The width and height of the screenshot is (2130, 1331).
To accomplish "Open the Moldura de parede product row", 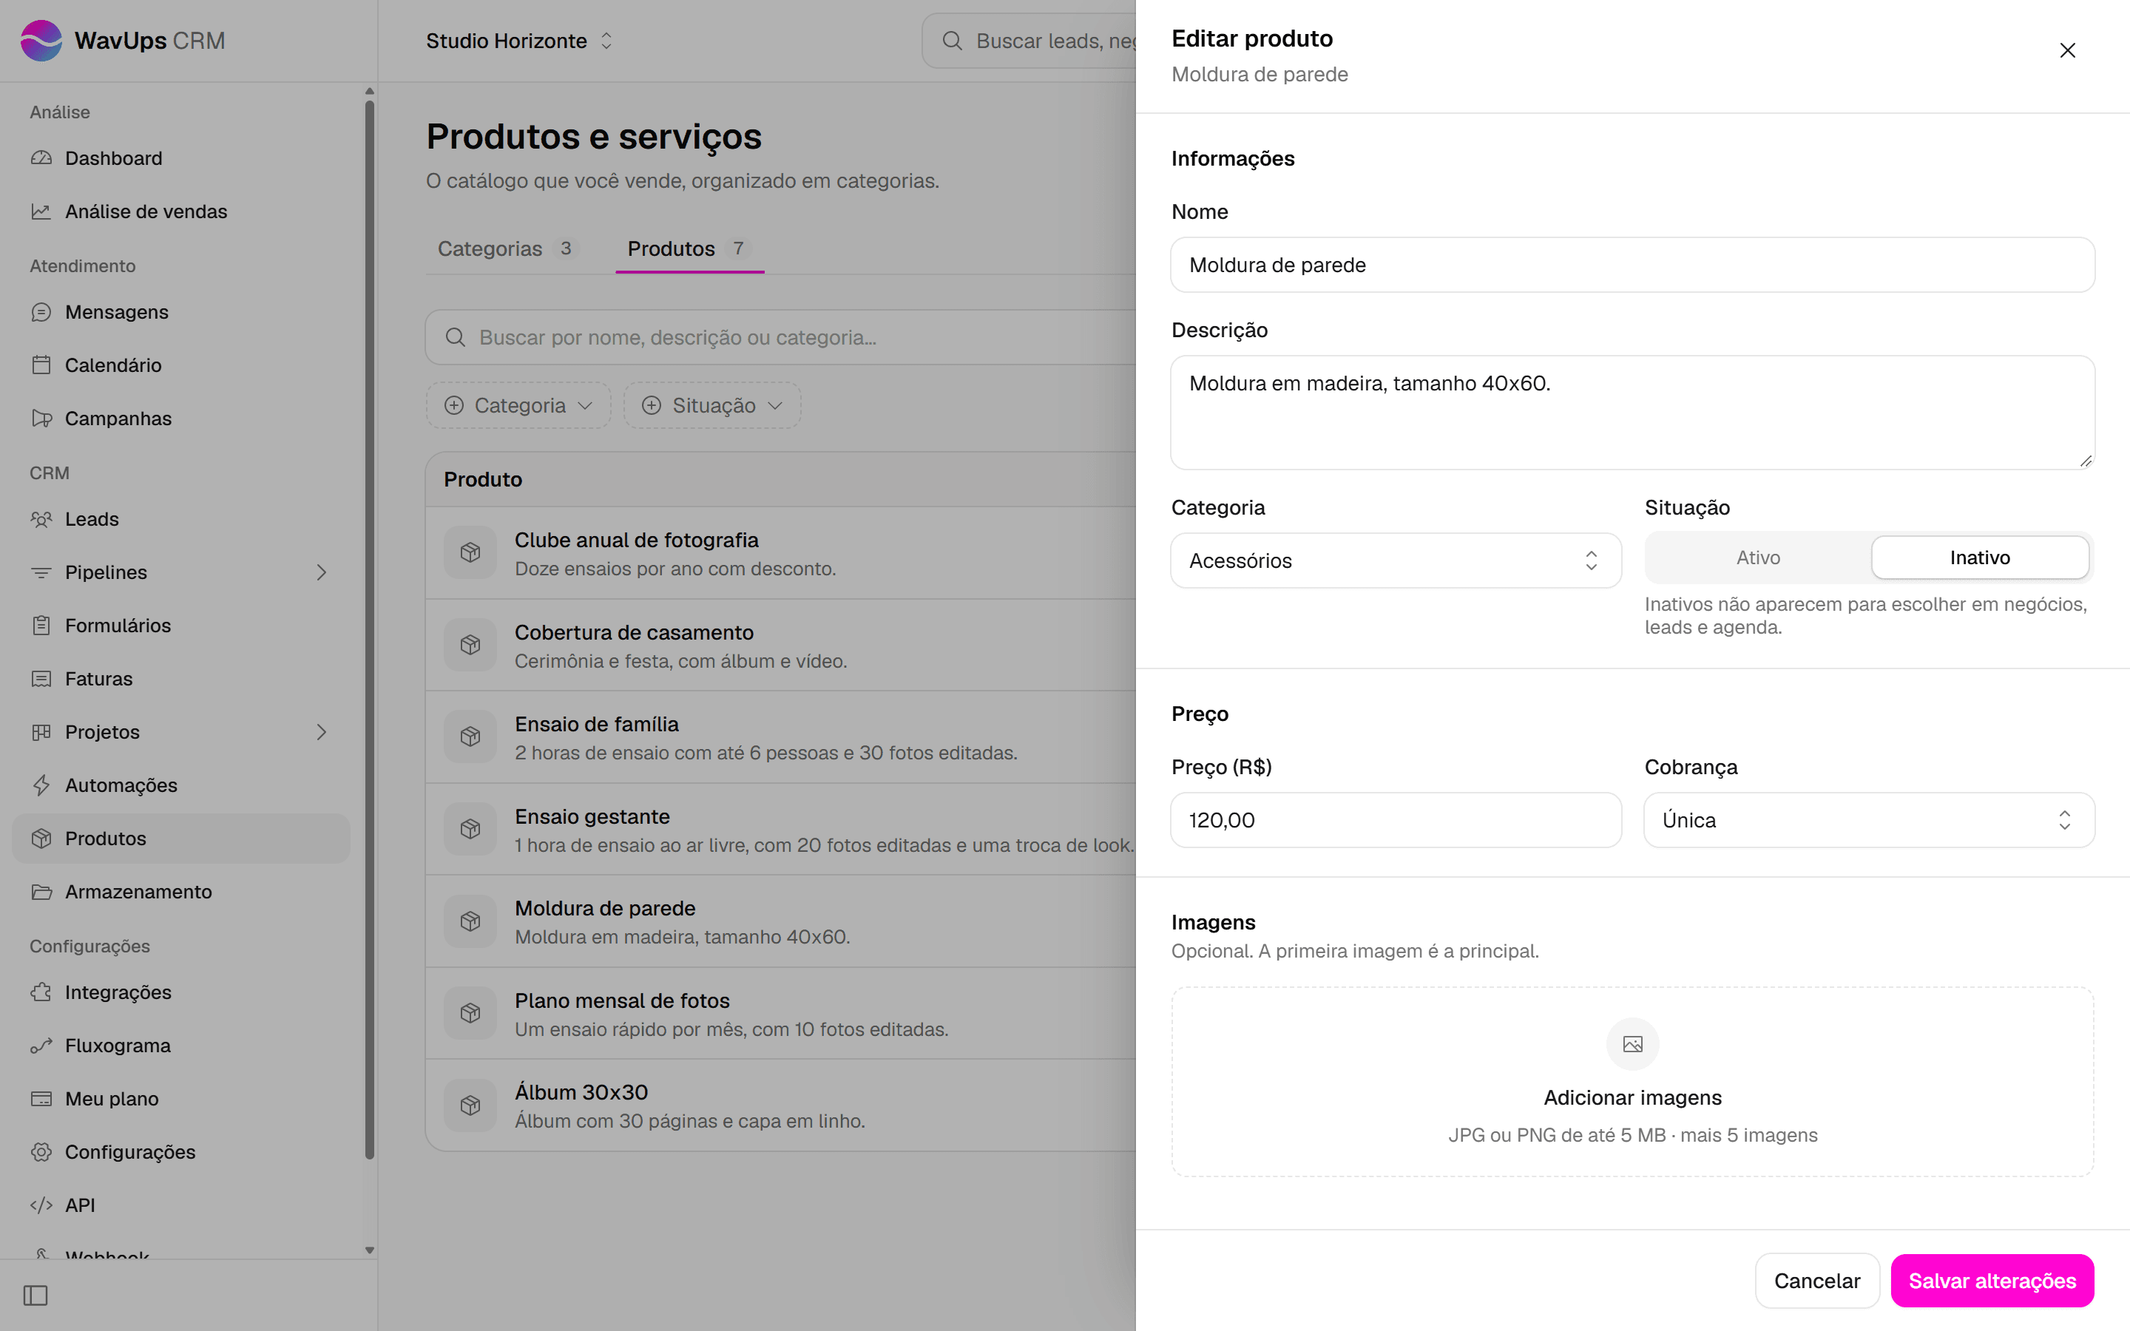I will tap(781, 921).
